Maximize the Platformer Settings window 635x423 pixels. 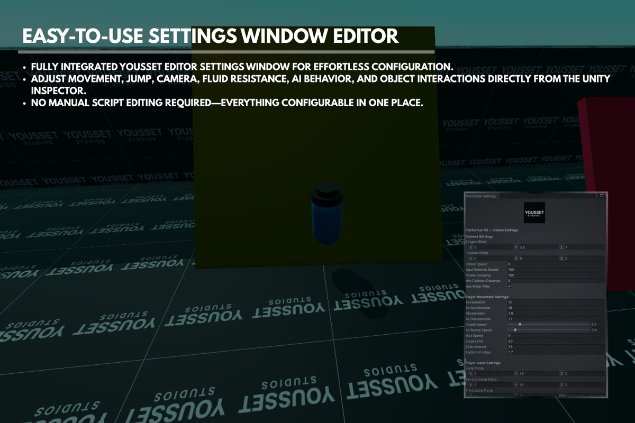point(601,196)
